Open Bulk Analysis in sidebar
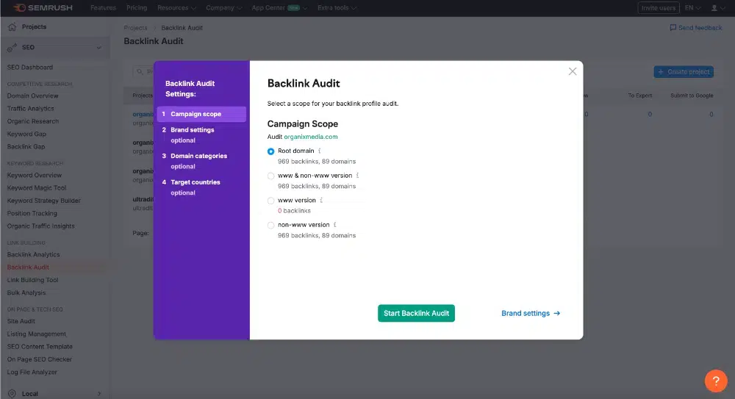 (26, 292)
